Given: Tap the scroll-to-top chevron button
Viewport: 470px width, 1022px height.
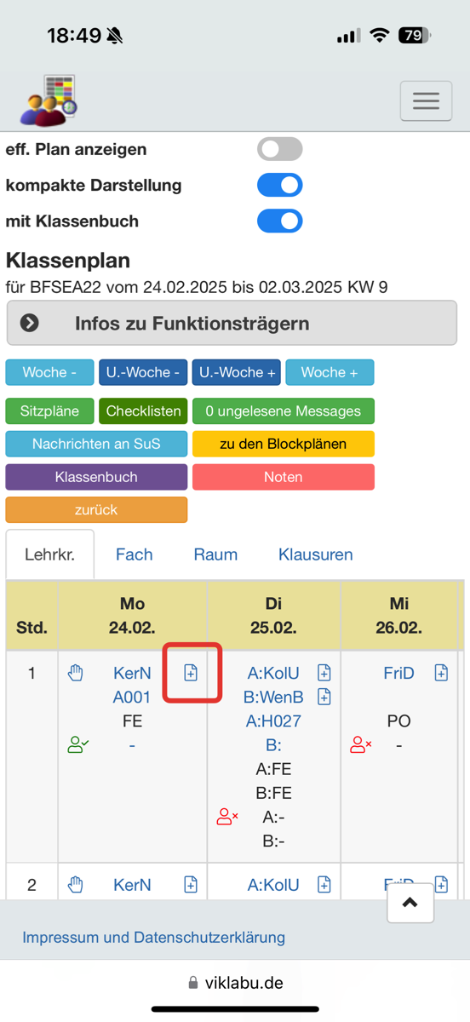Looking at the screenshot, I should point(410,903).
